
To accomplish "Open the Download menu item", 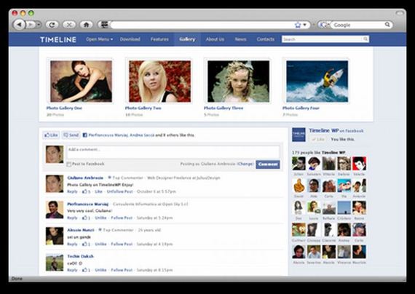I will [x=130, y=39].
